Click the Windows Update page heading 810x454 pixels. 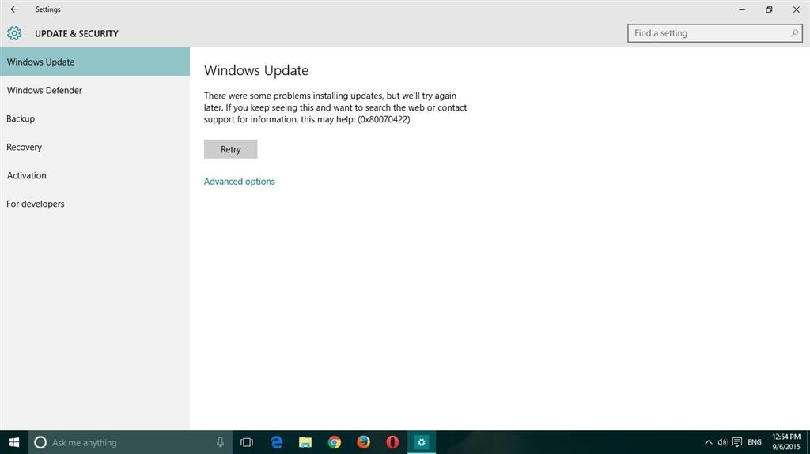click(256, 71)
